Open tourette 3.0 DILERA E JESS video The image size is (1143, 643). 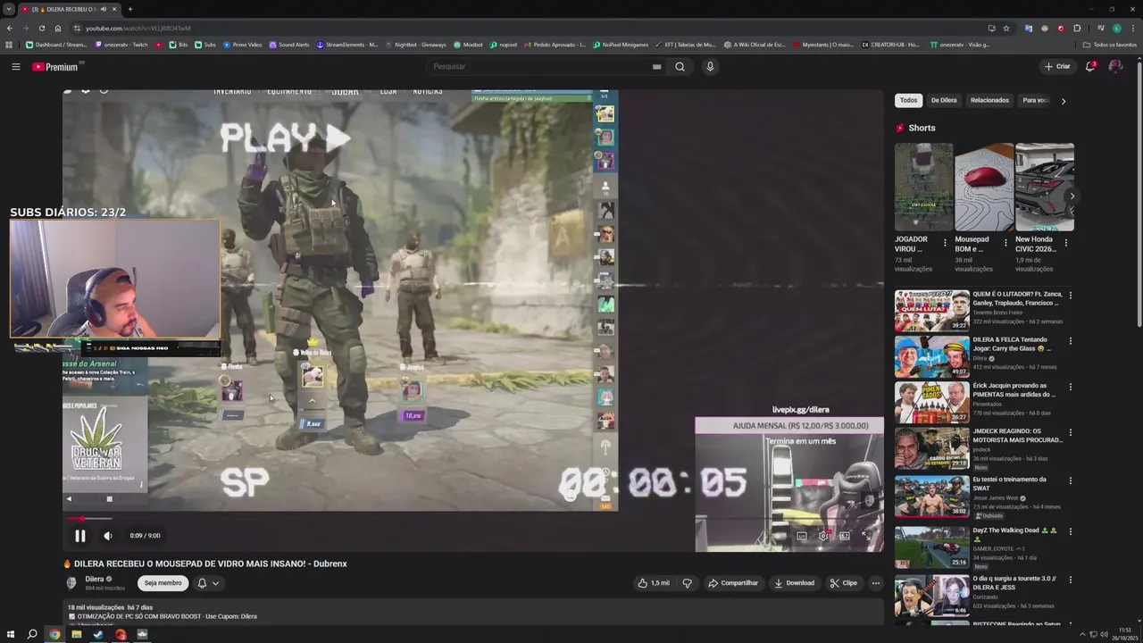click(932, 596)
